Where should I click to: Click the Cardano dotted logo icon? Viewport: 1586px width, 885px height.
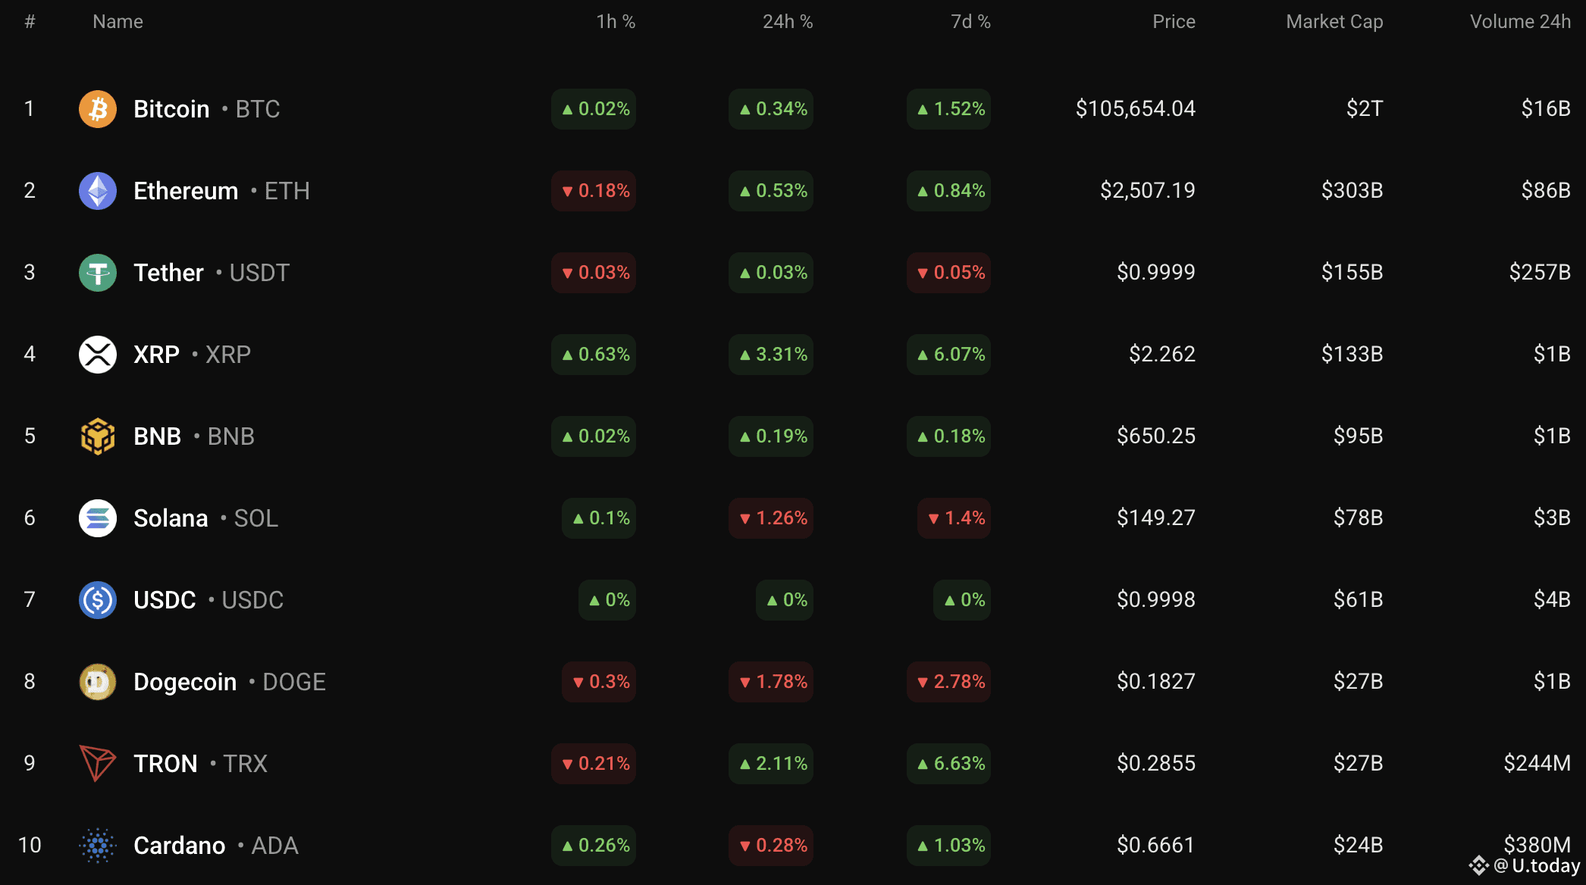[98, 846]
